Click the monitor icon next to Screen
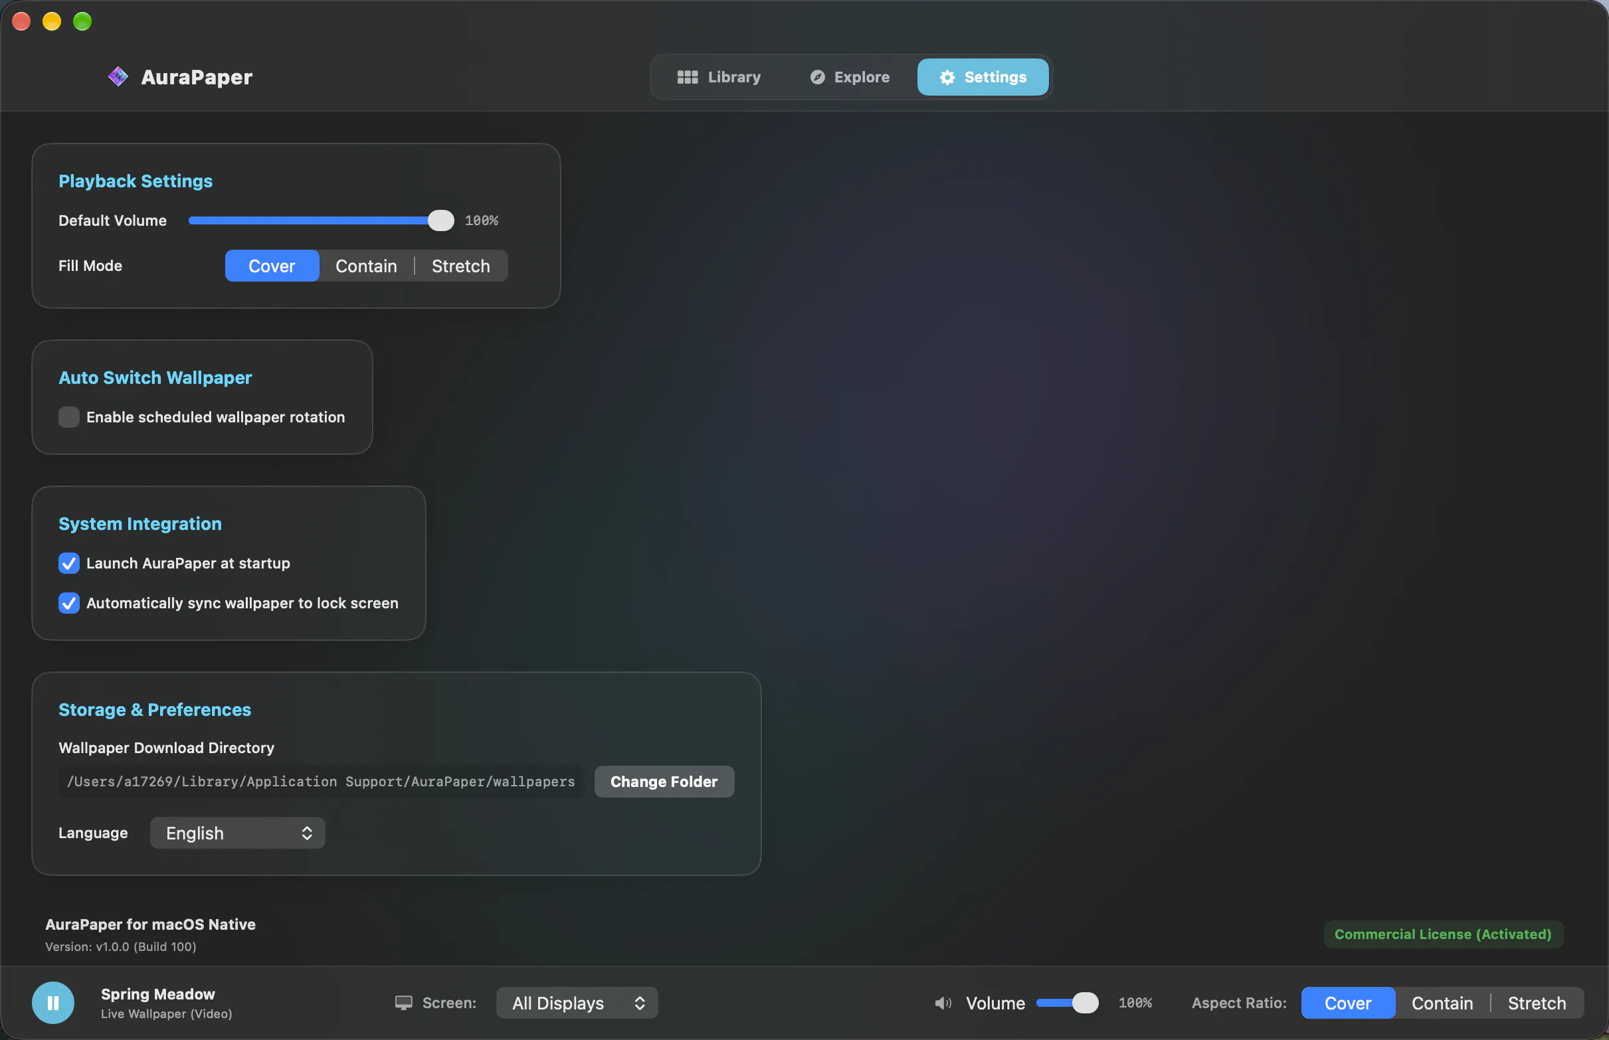Viewport: 1609px width, 1040px height. point(403,1003)
